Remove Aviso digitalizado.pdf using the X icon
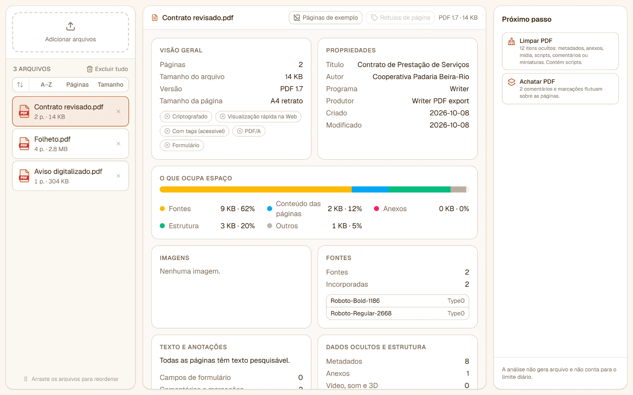The width and height of the screenshot is (633, 395). (x=119, y=176)
